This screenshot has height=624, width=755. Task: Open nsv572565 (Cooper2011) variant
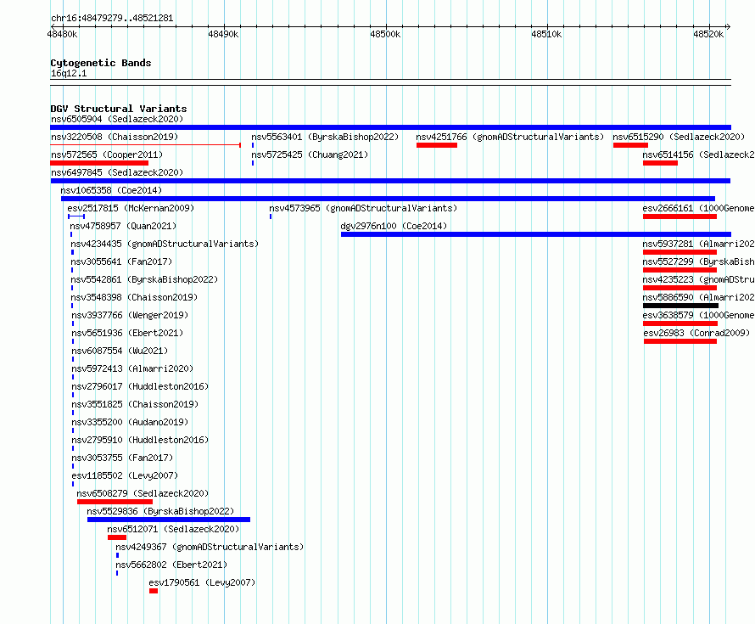[x=107, y=155]
